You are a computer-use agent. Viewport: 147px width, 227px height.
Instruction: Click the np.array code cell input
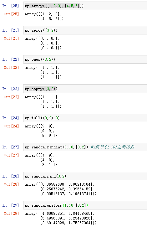(85, 6)
